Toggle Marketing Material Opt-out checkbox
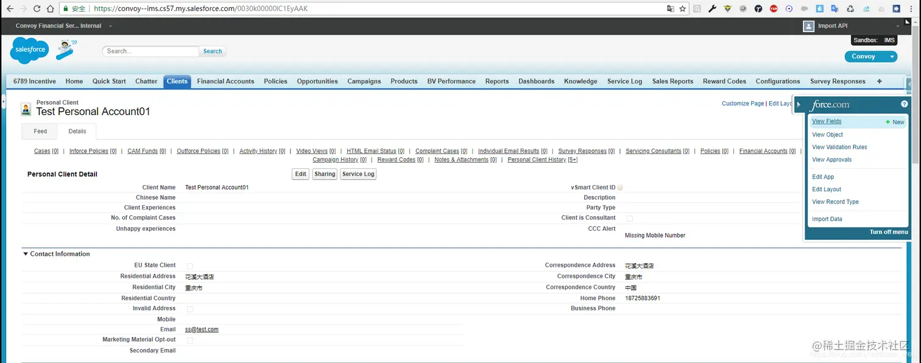 [x=189, y=340]
